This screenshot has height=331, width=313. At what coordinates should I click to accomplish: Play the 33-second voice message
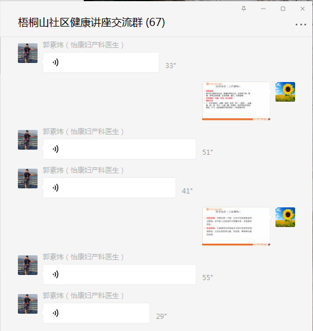coord(101,62)
